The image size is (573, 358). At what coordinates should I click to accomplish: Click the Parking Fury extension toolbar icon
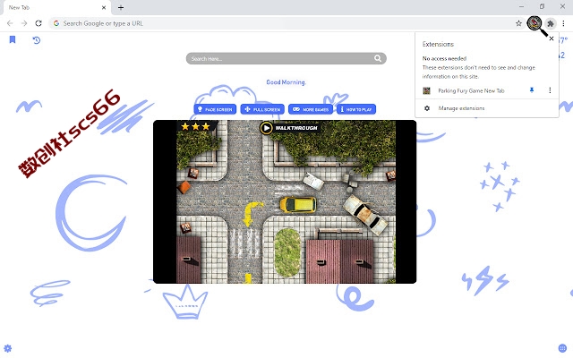coord(535,23)
